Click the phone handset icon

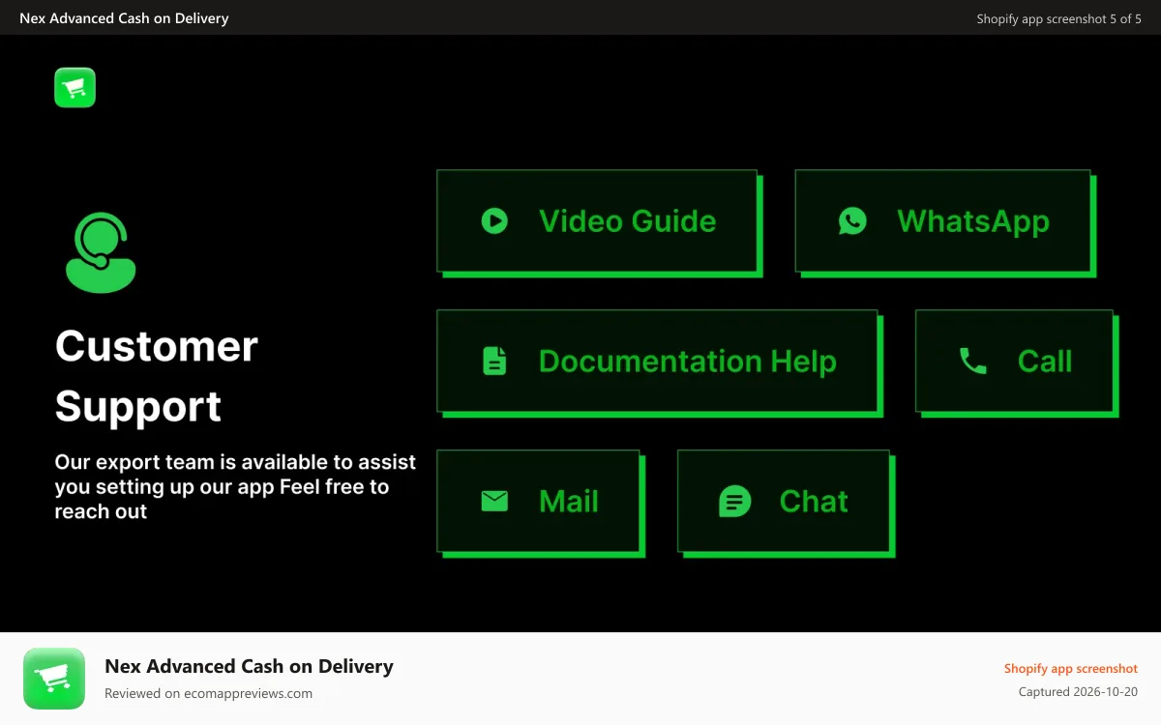coord(972,361)
